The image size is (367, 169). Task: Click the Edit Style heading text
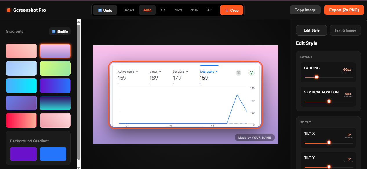click(x=307, y=43)
